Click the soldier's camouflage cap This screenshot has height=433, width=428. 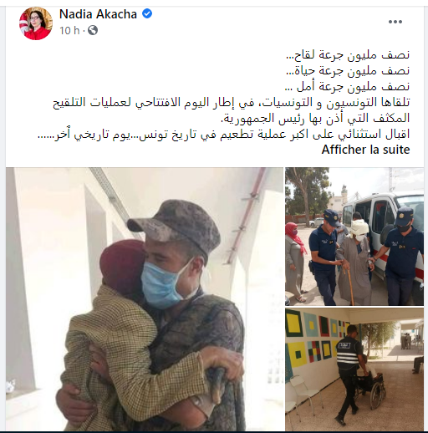(175, 226)
